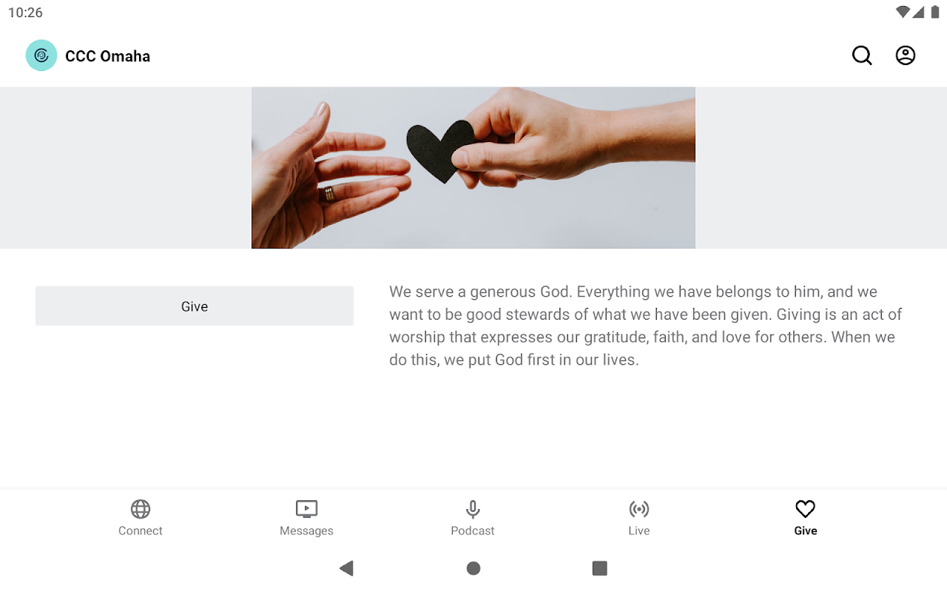947x592 pixels.
Task: Select the Give tab label
Action: point(805,531)
